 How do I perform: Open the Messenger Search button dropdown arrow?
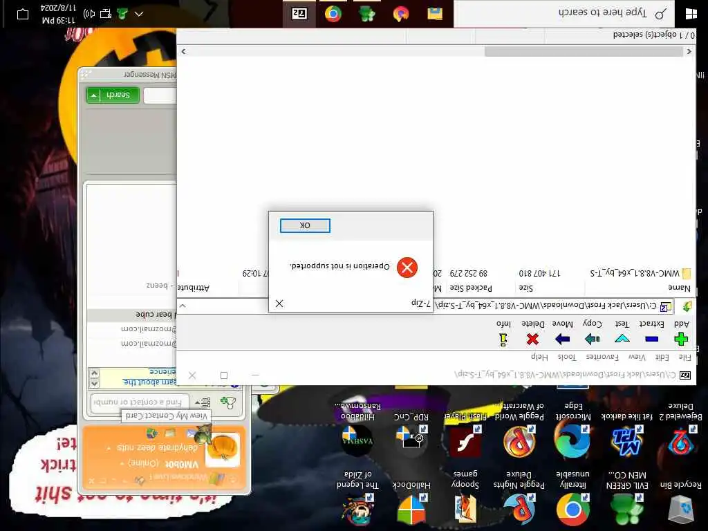[93, 95]
